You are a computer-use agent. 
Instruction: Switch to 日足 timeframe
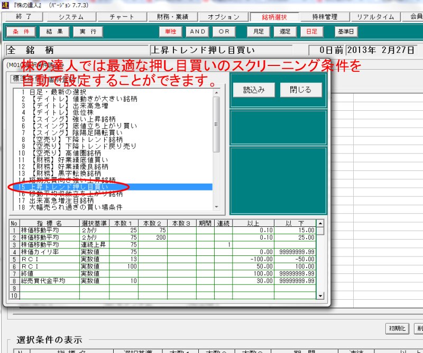click(x=312, y=32)
